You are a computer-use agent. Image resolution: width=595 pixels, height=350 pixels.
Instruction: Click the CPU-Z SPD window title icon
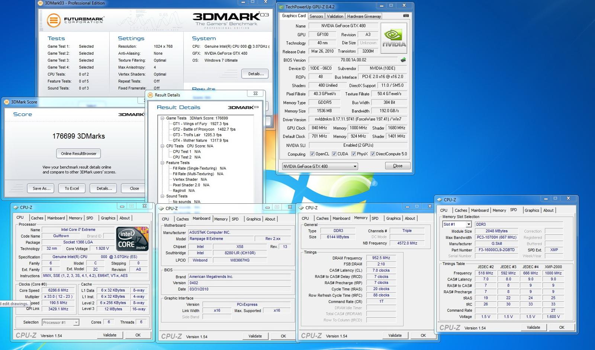point(440,200)
